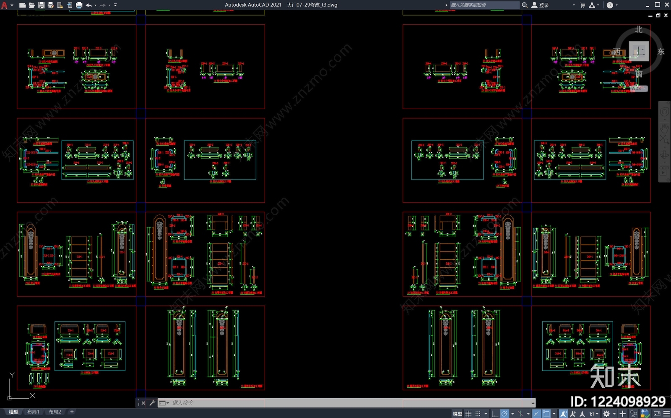The width and height of the screenshot is (671, 418).
Task: Close the command line with X
Action: point(143,403)
